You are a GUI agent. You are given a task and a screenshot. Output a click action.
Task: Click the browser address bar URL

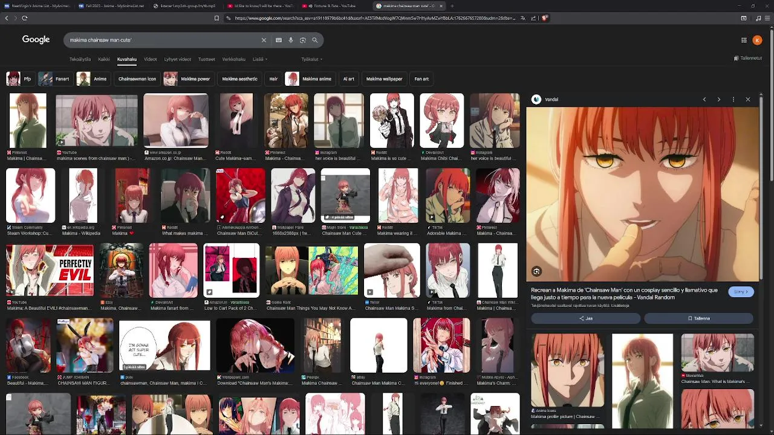coord(375,18)
